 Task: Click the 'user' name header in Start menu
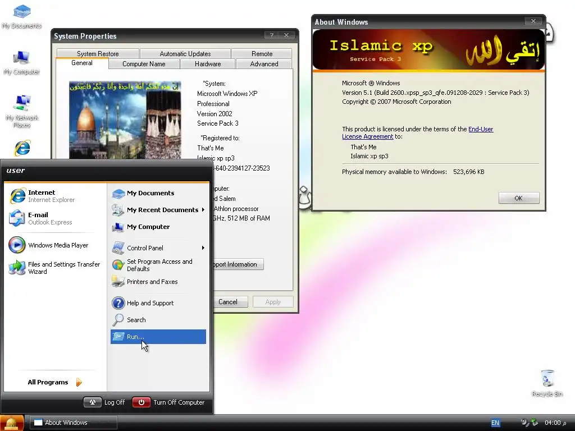pos(15,171)
